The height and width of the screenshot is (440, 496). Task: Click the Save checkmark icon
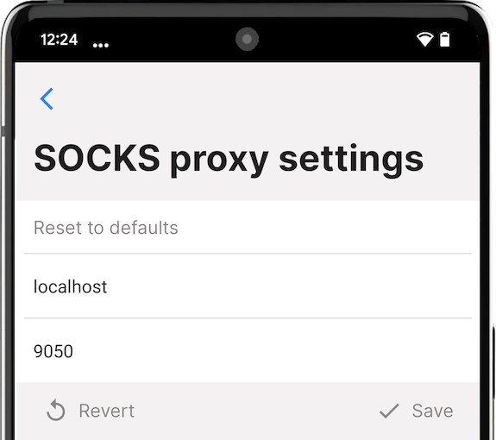389,411
